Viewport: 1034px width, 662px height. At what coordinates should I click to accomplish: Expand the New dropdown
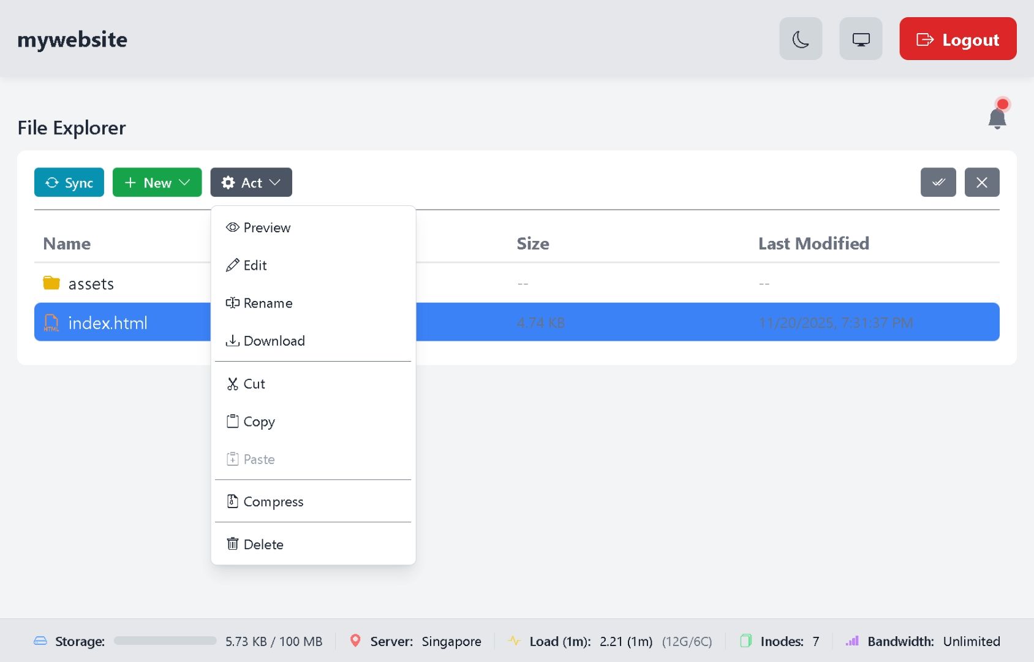[157, 183]
